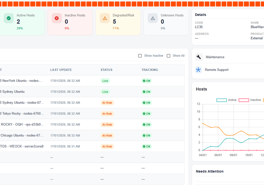Toggle tracking ON for Chicago Ubuntu row
The width and height of the screenshot is (264, 185).
point(146,135)
